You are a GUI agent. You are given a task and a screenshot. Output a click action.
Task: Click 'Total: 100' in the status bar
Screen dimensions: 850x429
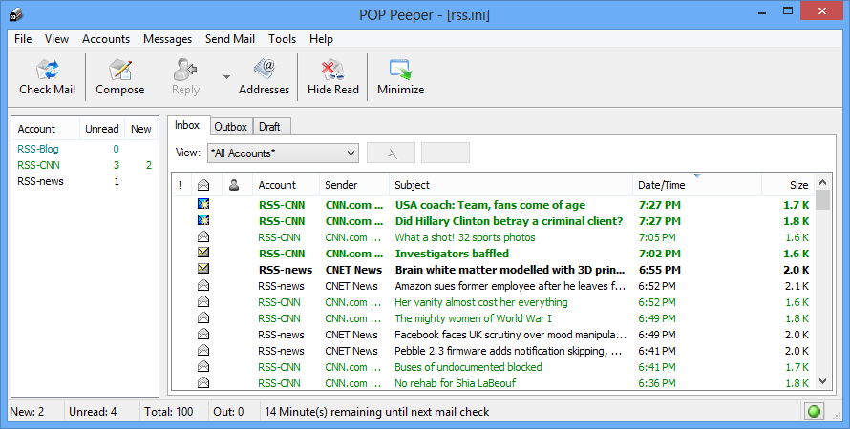pos(169,412)
